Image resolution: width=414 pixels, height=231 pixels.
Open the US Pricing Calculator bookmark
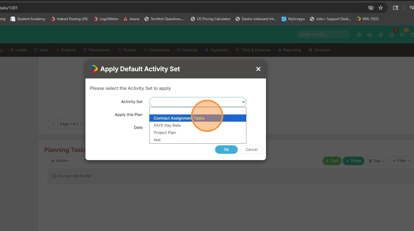[x=211, y=19]
